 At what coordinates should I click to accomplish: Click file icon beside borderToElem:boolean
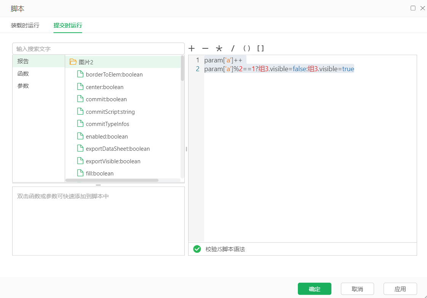coord(80,74)
